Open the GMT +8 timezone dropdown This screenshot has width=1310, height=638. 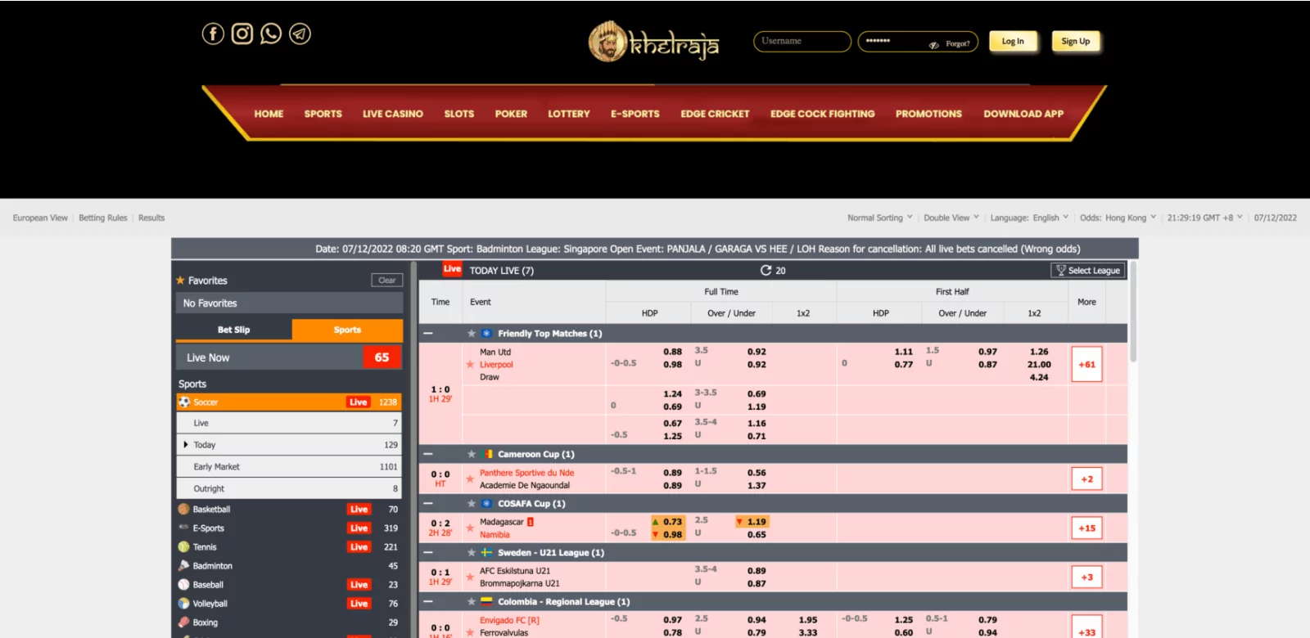click(1205, 218)
